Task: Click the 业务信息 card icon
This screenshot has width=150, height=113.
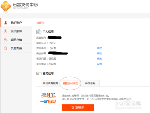Action: tap(39, 73)
